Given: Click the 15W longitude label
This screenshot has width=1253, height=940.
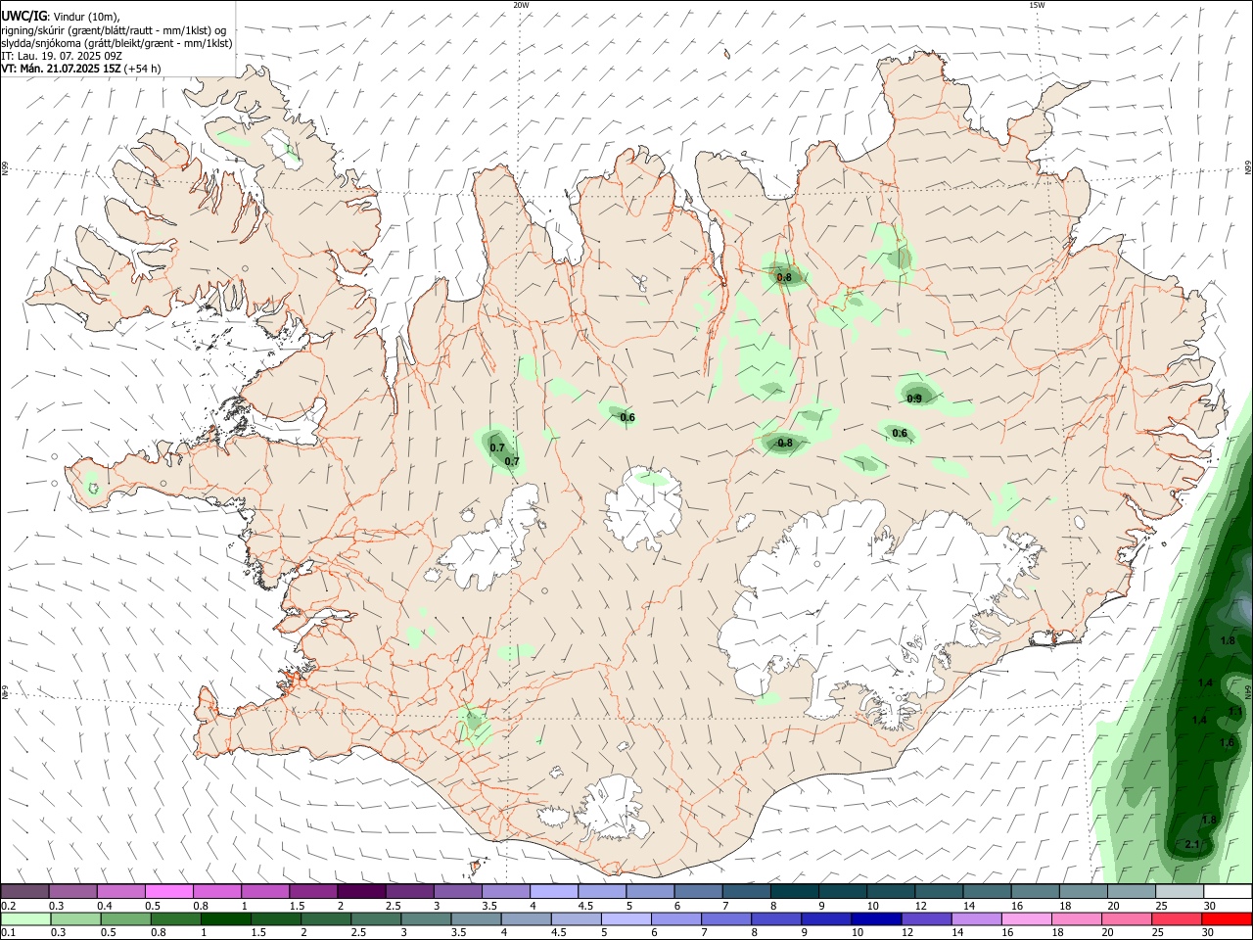Looking at the screenshot, I should pyautogui.click(x=1037, y=5).
